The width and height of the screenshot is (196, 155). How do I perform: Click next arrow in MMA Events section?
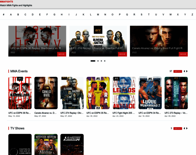tap(187, 71)
